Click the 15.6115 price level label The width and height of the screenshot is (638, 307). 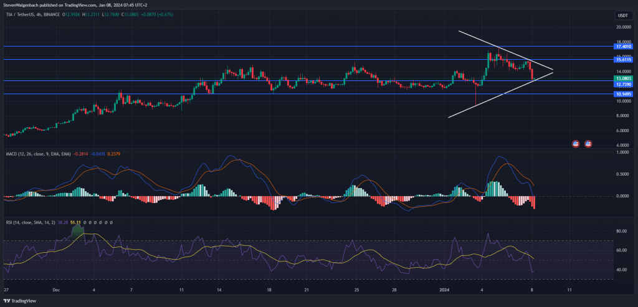click(x=623, y=60)
